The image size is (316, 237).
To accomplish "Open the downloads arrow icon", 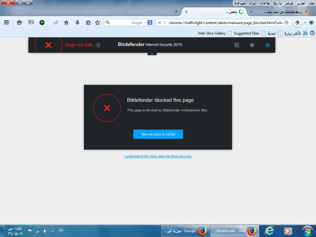I will 77,23.
